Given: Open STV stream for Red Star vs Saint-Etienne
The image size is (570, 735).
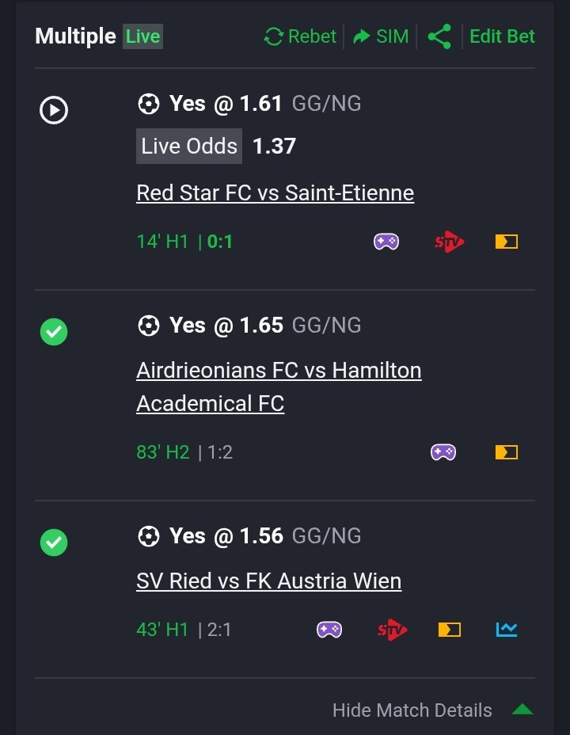Looking at the screenshot, I should (449, 242).
